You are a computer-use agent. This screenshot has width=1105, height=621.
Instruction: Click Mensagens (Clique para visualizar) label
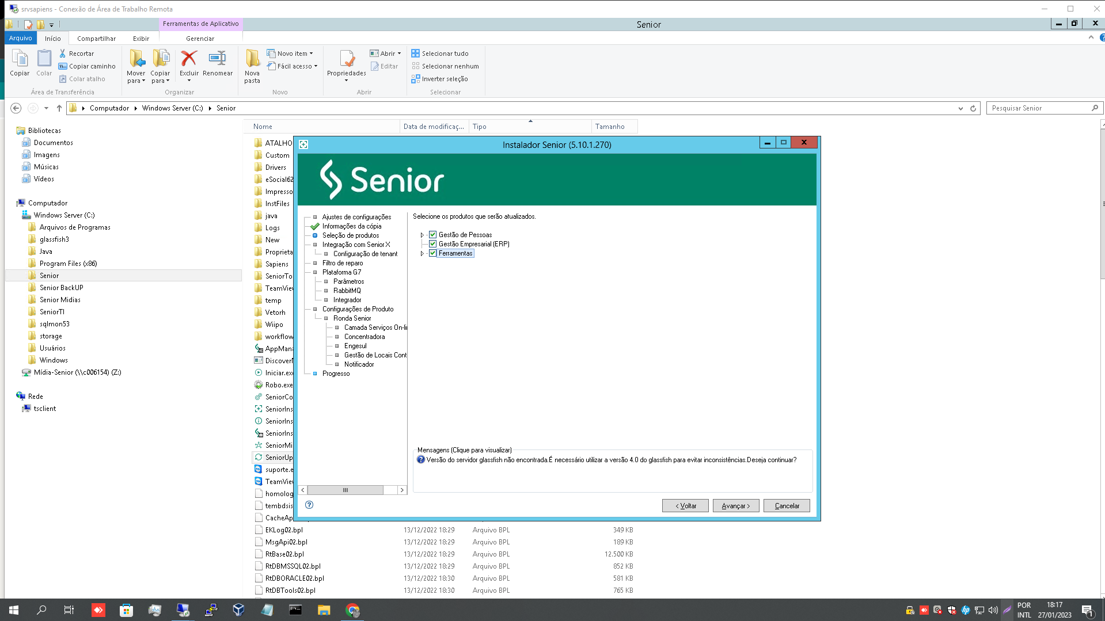[x=464, y=450]
